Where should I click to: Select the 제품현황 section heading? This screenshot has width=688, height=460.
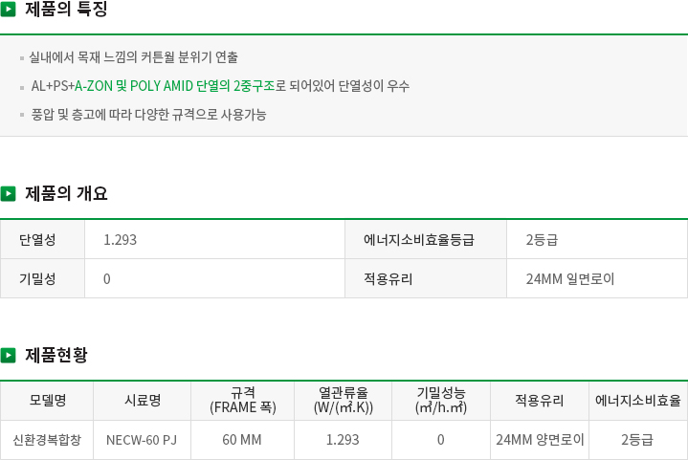point(56,355)
